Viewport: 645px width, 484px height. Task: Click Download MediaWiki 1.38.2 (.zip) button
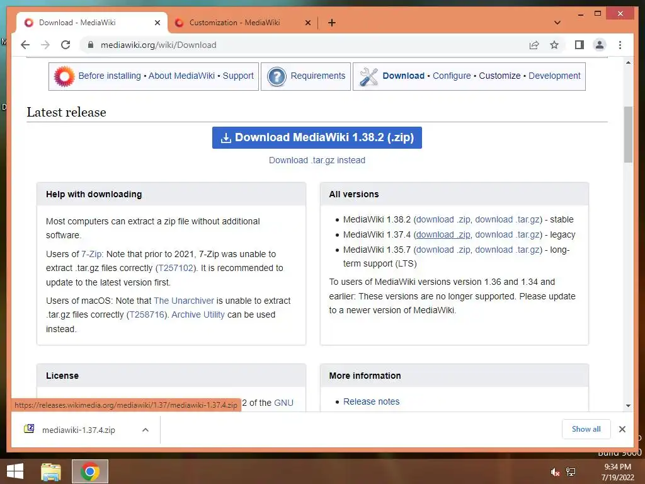[317, 137]
